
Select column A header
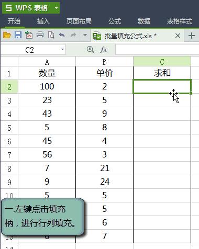[47, 61]
